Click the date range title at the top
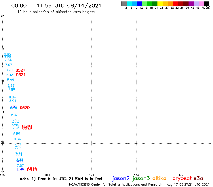213x187 pixels. click(x=56, y=5)
